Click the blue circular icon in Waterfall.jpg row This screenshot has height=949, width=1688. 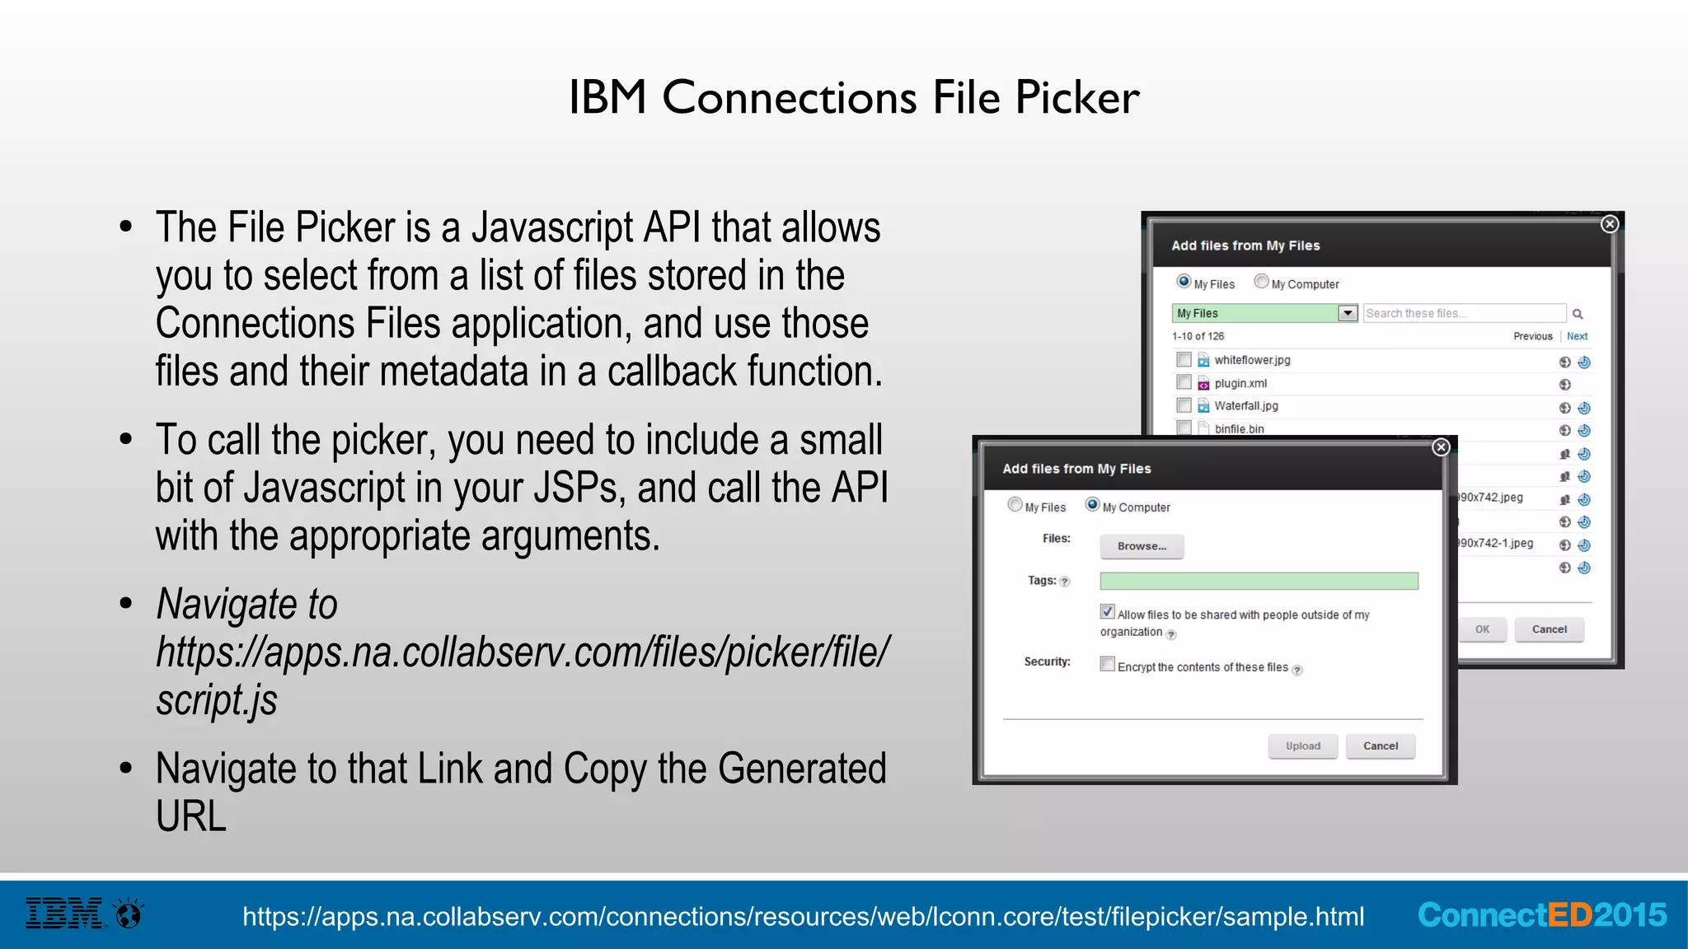[x=1584, y=408]
